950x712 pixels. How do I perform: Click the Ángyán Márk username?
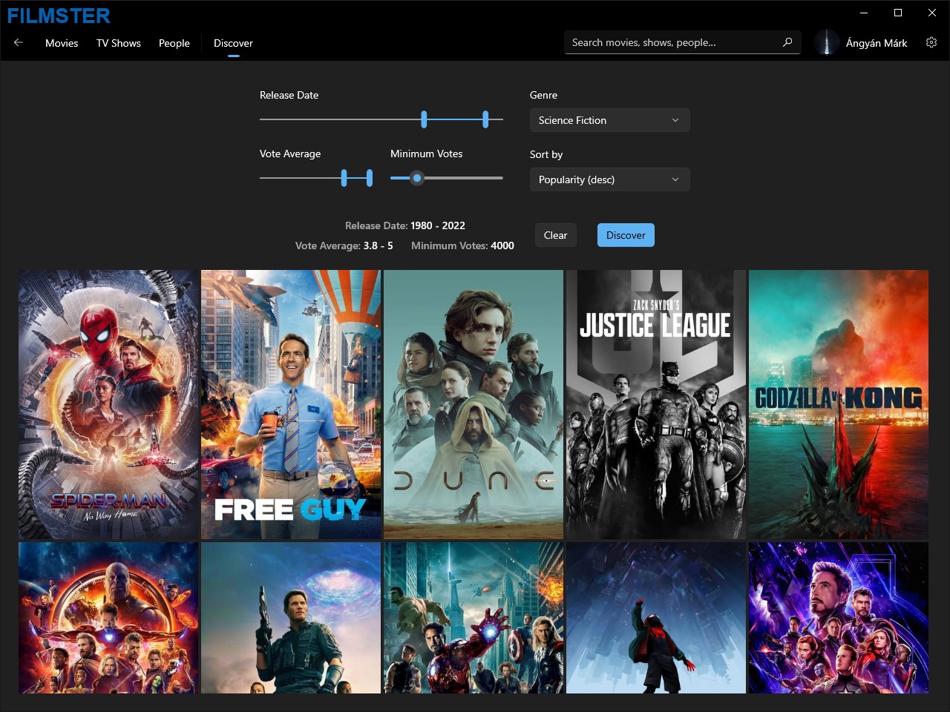(x=877, y=43)
